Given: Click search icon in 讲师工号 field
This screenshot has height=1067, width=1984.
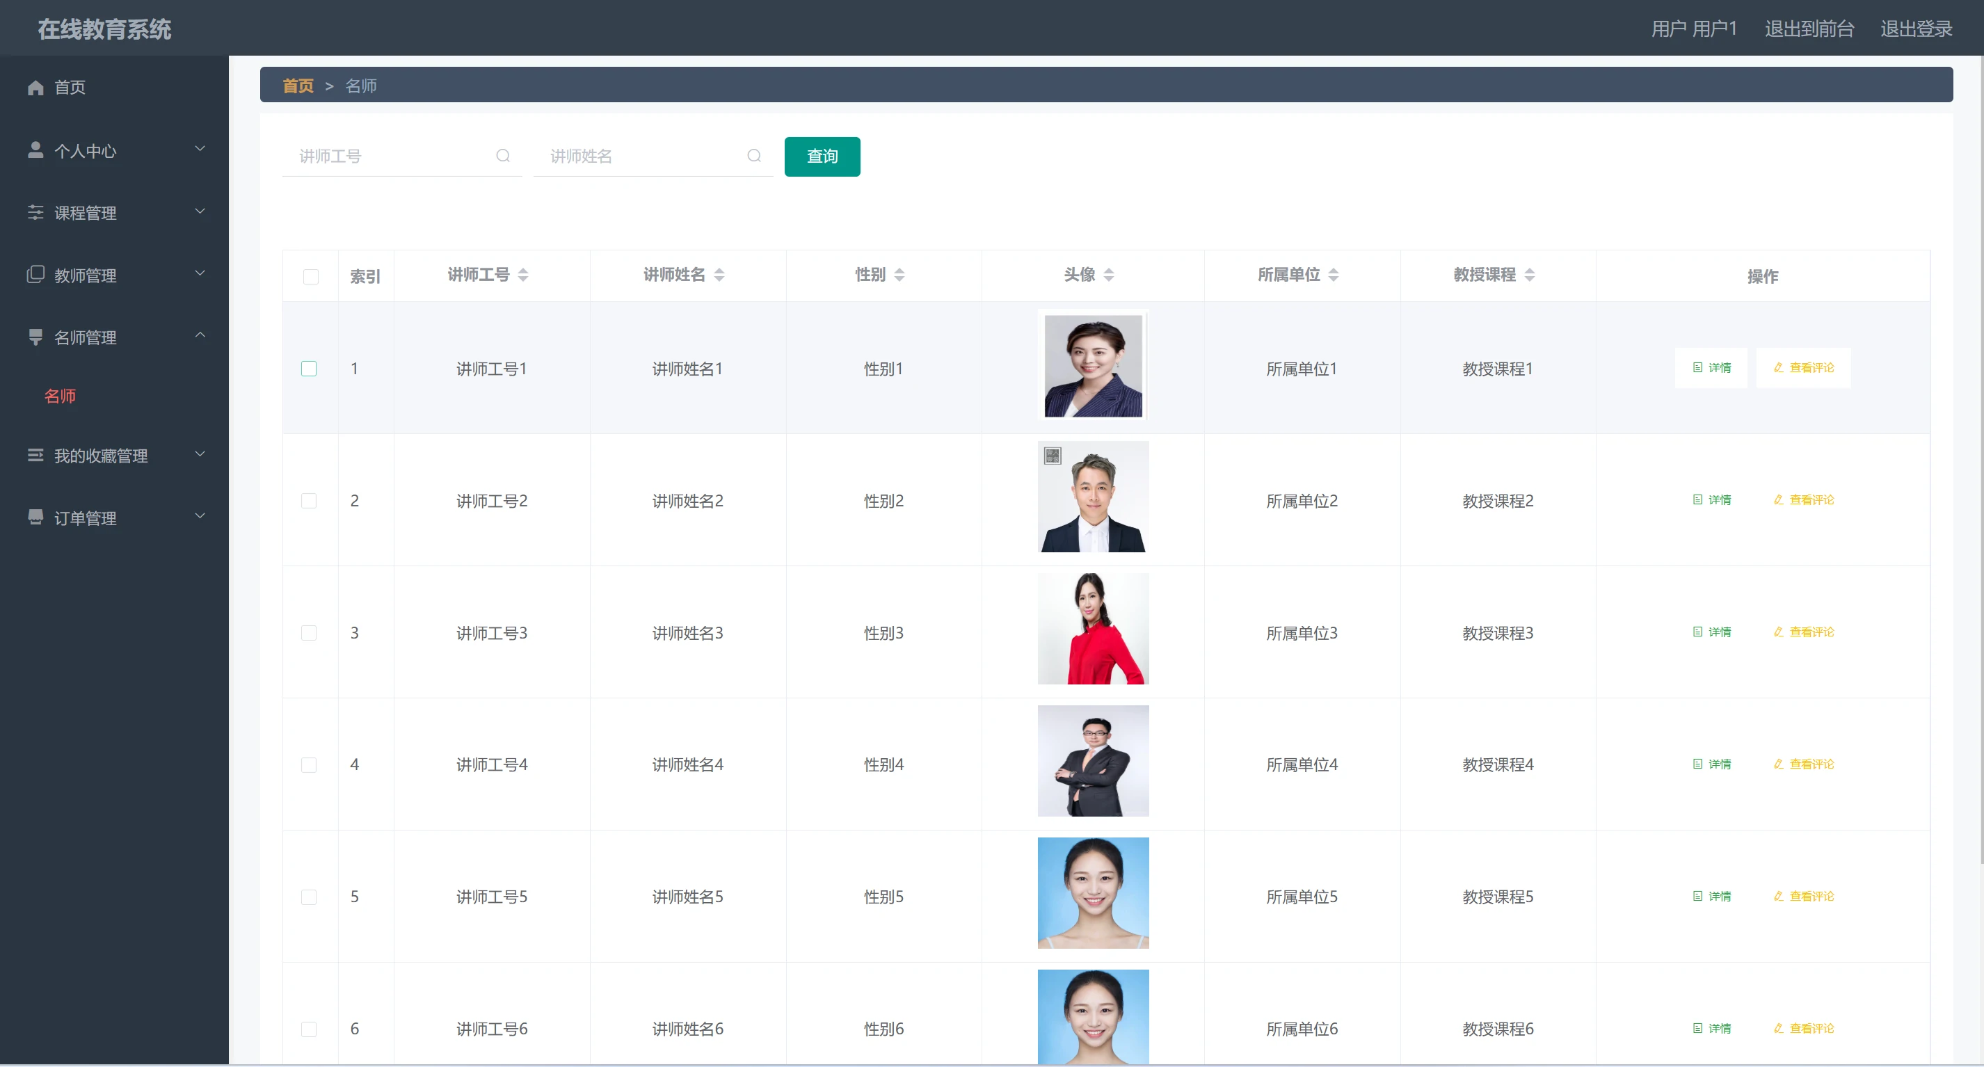Looking at the screenshot, I should (503, 157).
